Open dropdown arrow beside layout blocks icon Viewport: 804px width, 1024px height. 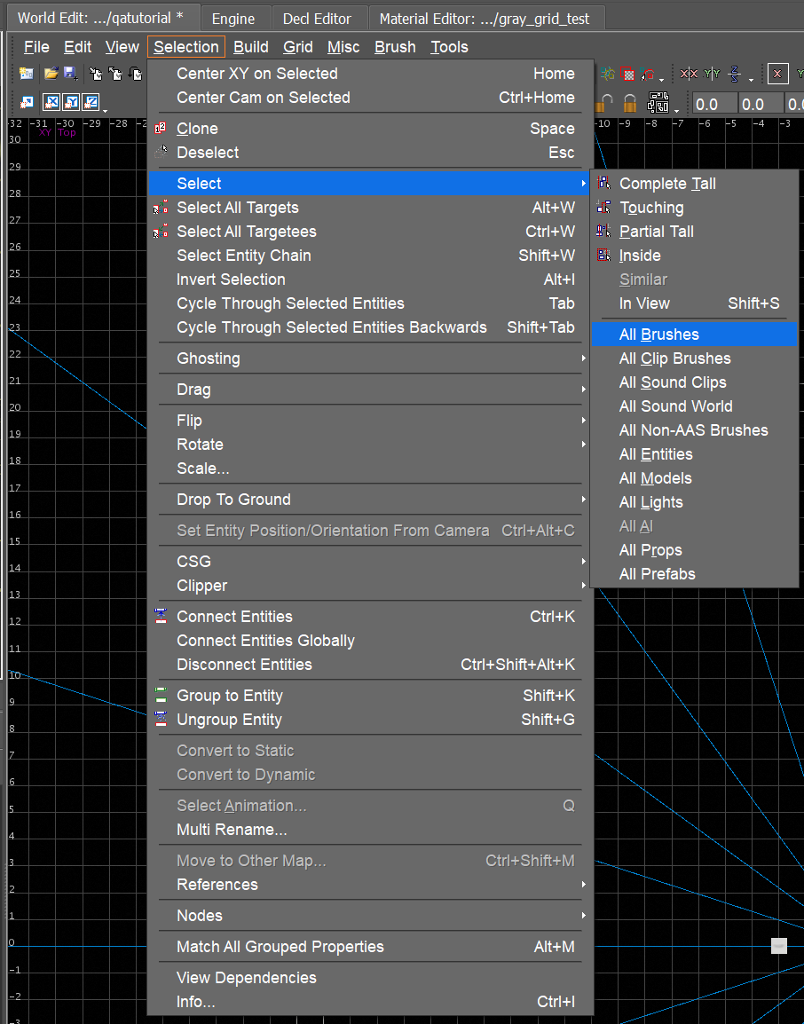click(676, 110)
